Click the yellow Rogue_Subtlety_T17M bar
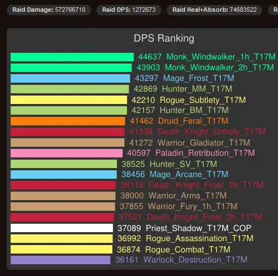The height and width of the screenshot is (276, 278). [x=69, y=99]
